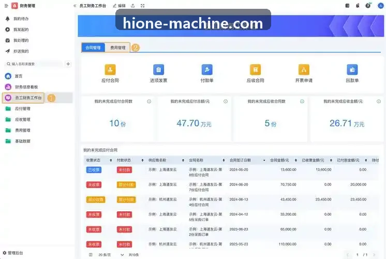This screenshot has height=259, width=386.
Task: Go to previous page arrow
Action: 348,254
